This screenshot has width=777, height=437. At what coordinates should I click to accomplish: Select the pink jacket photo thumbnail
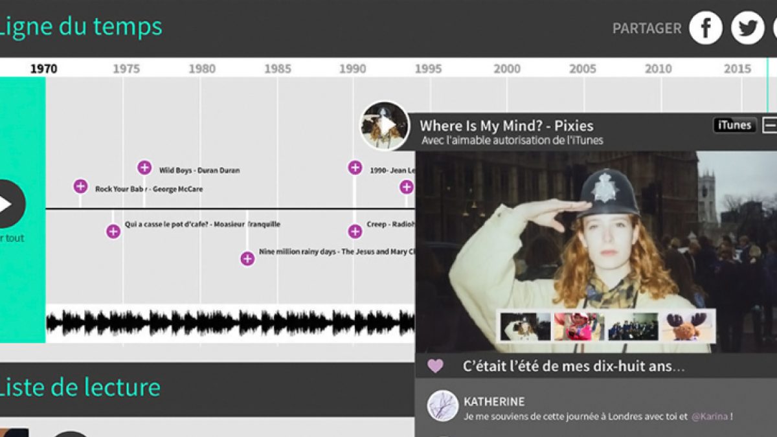pos(579,326)
